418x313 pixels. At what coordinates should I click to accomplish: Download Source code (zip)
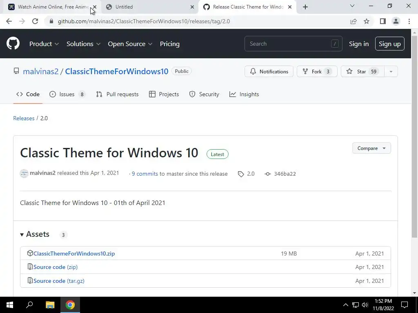56,267
